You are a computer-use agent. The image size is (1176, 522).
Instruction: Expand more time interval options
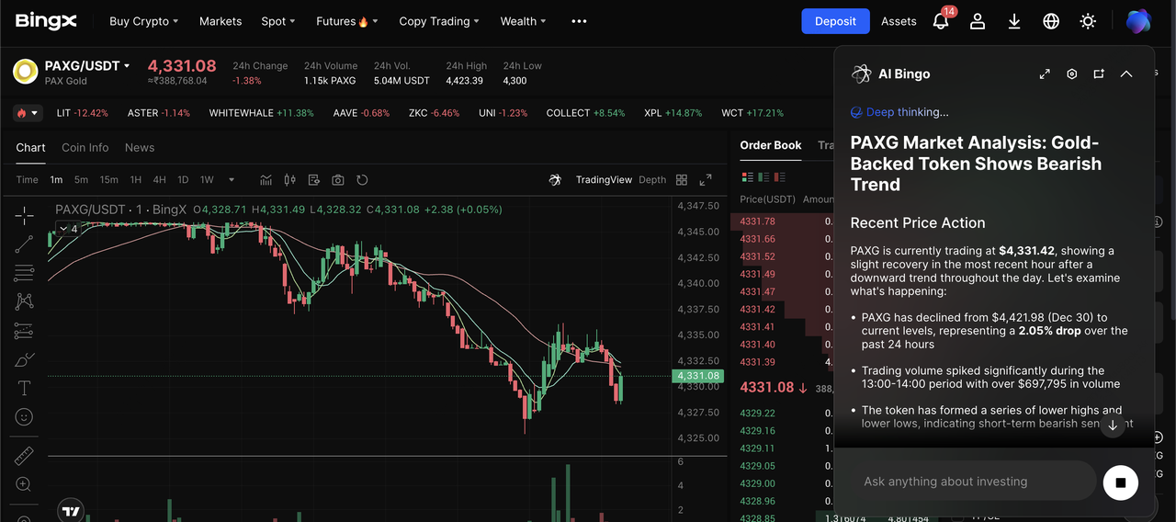point(232,180)
